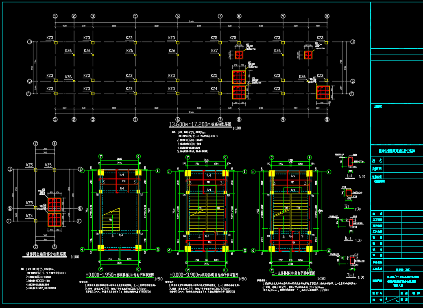Pick the red rebar section near axis 10 on row F
Image resolution: width=423 pixels, height=308 pixels.
[323, 92]
